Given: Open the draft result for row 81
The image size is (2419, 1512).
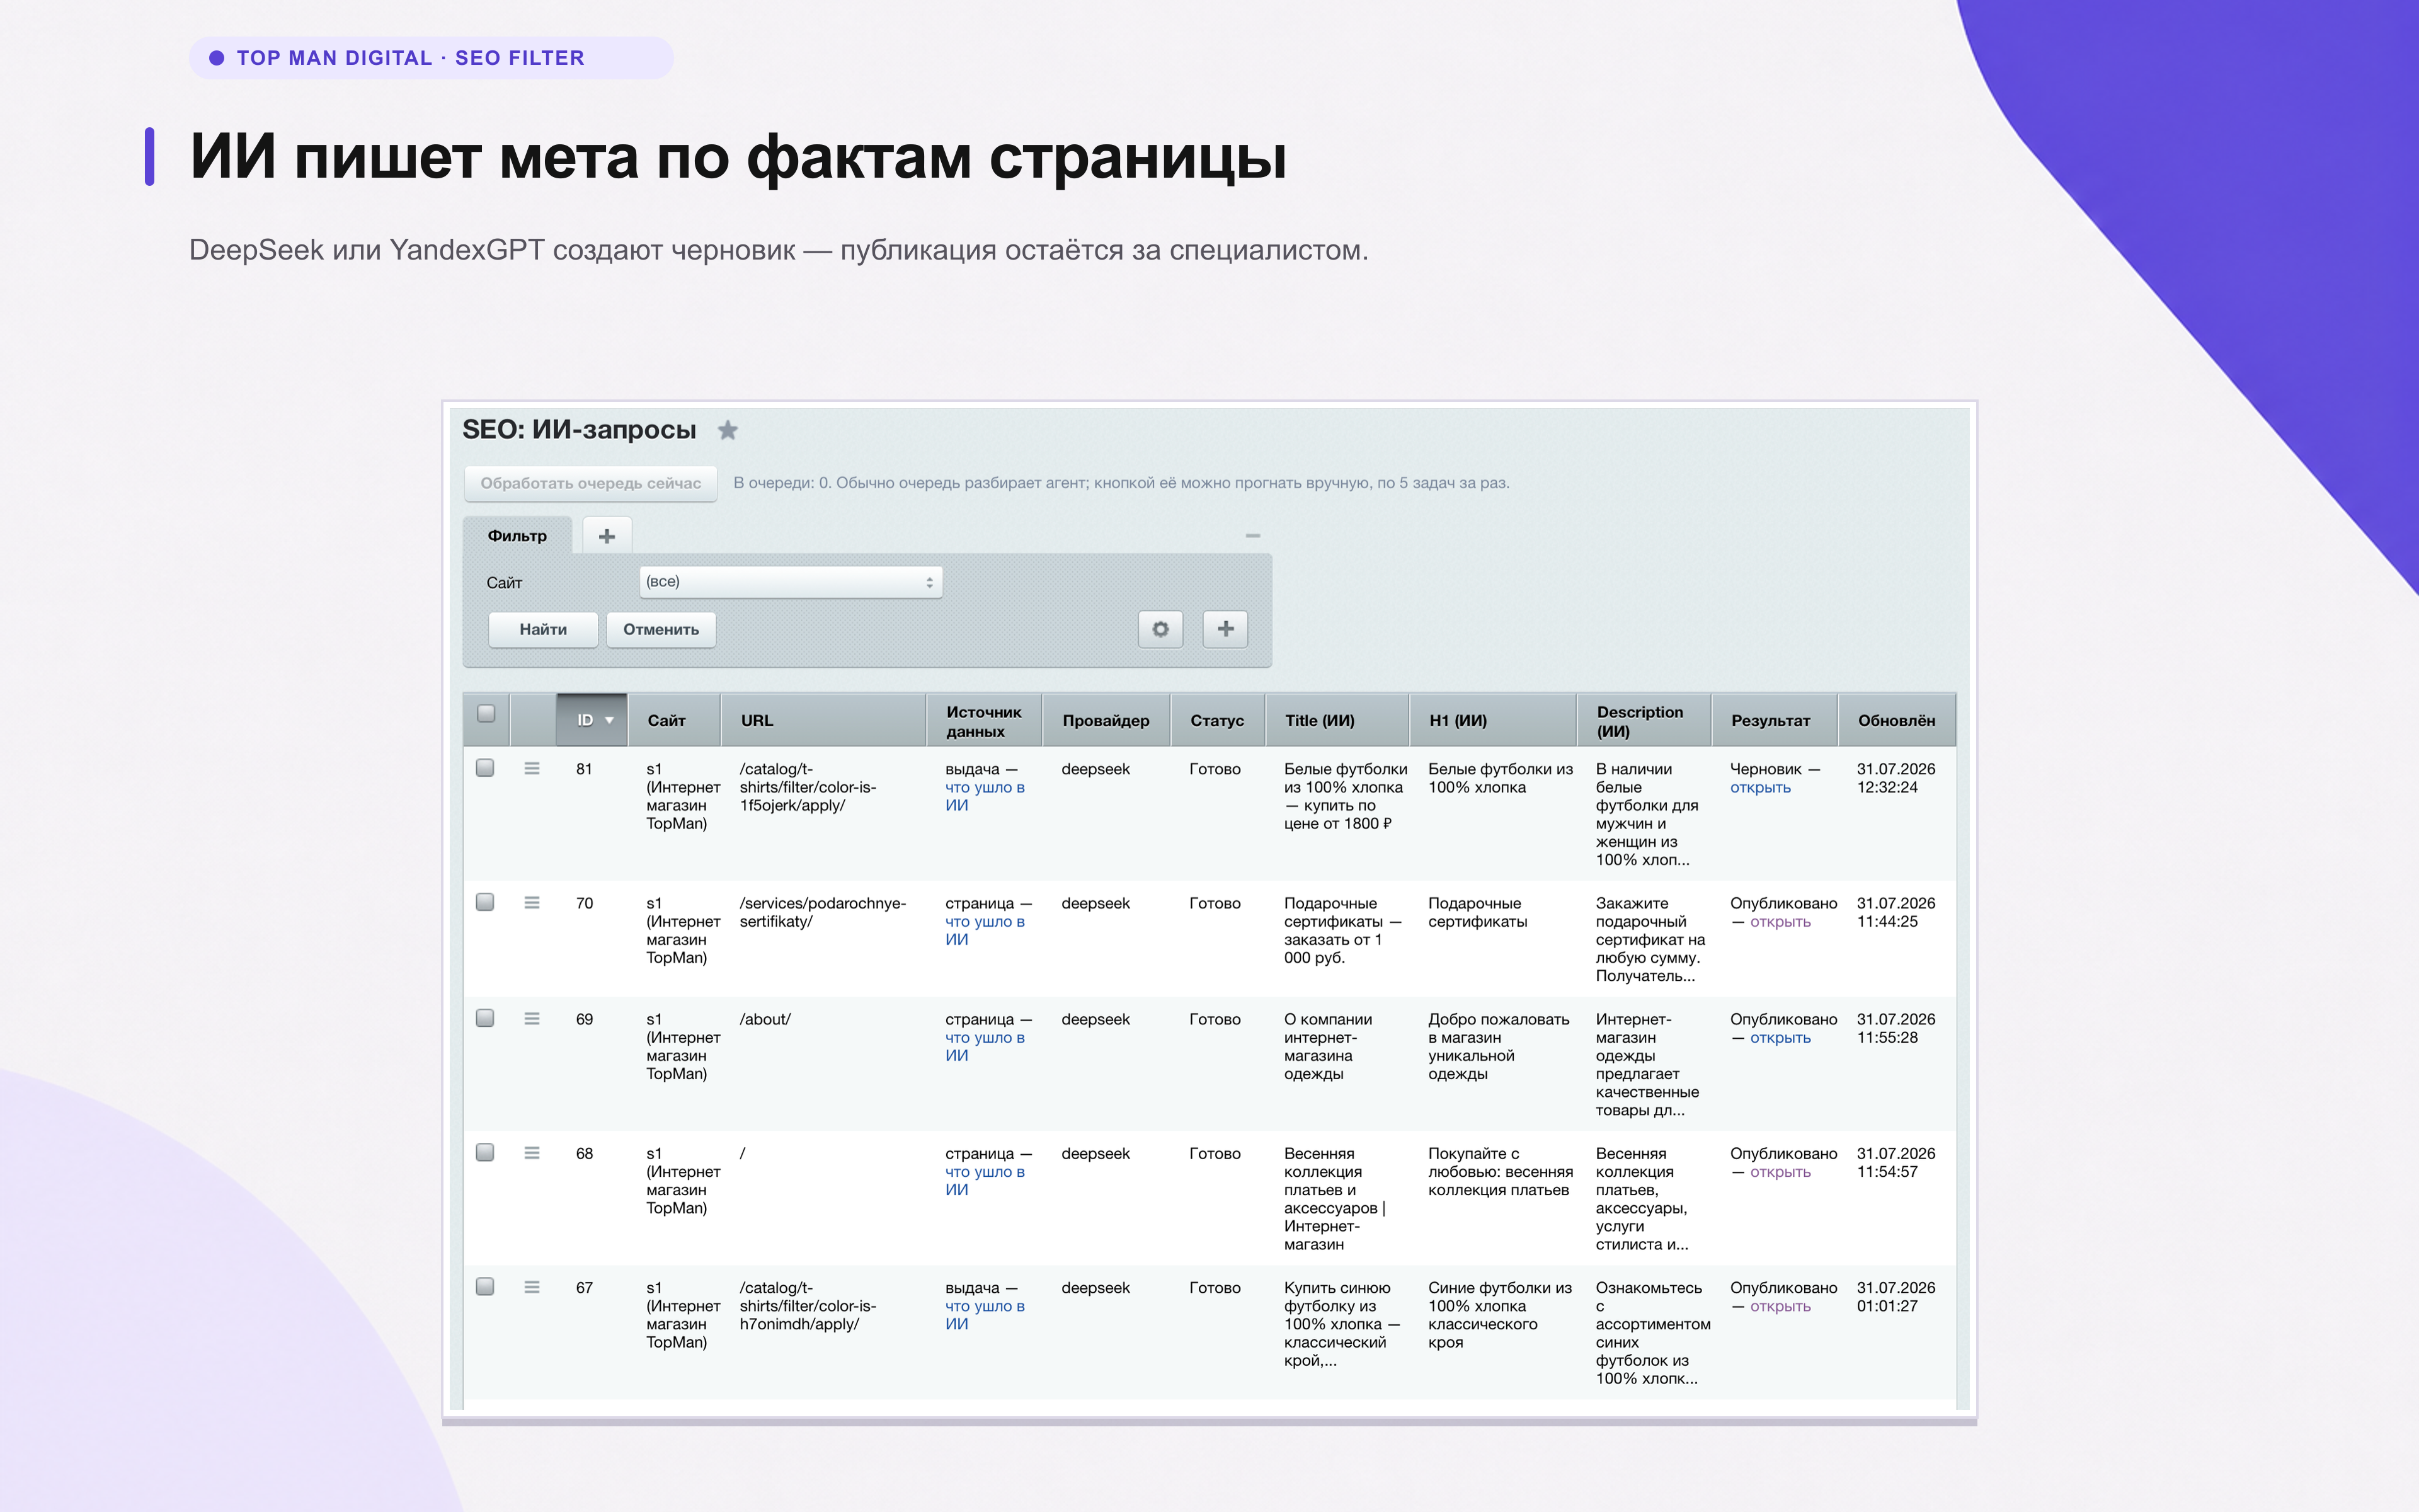Looking at the screenshot, I should point(1760,788).
